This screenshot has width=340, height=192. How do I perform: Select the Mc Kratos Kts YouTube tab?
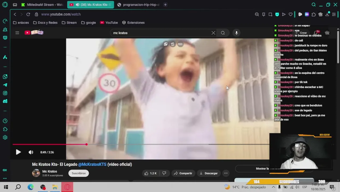[x=90, y=5]
